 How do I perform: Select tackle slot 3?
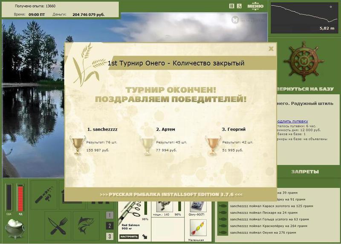point(110,236)
